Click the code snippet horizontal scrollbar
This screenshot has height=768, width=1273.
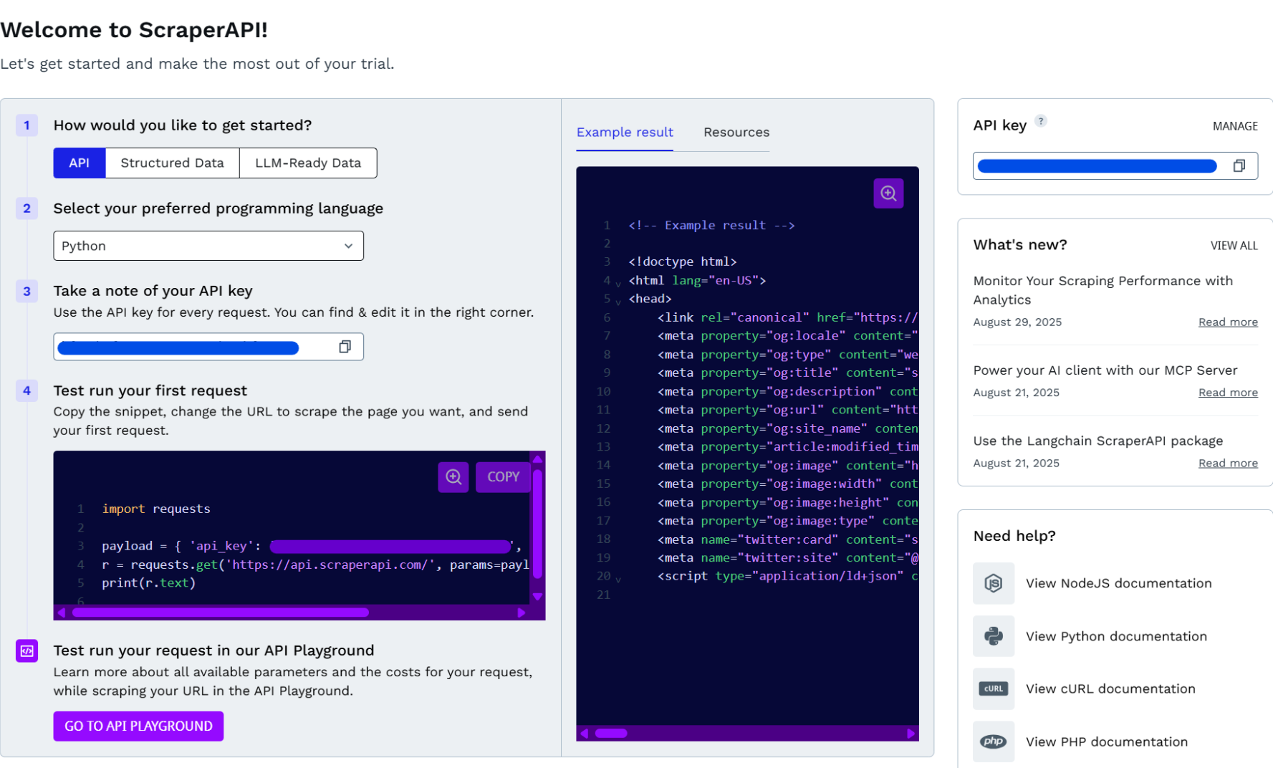[x=221, y=613]
